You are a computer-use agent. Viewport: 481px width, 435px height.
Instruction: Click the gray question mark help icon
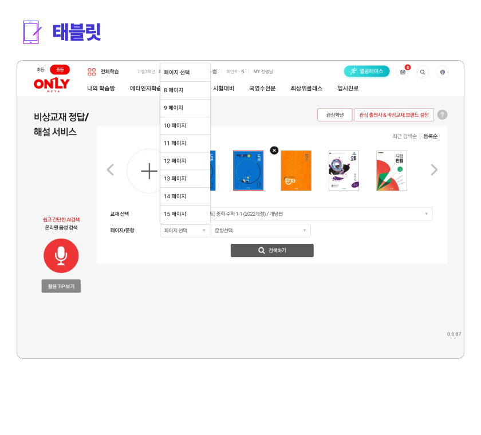(x=442, y=114)
